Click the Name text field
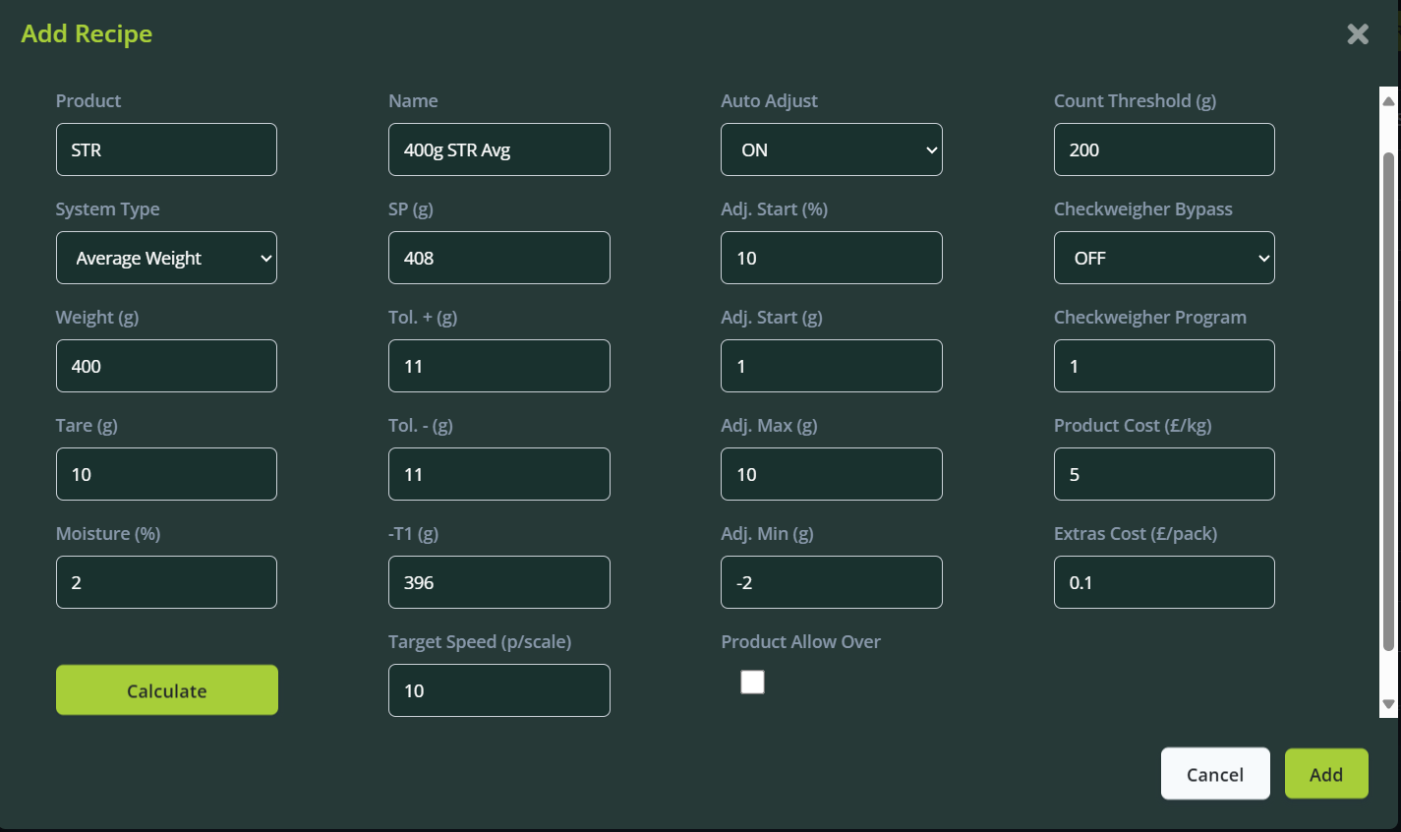This screenshot has height=832, width=1401. pos(498,149)
